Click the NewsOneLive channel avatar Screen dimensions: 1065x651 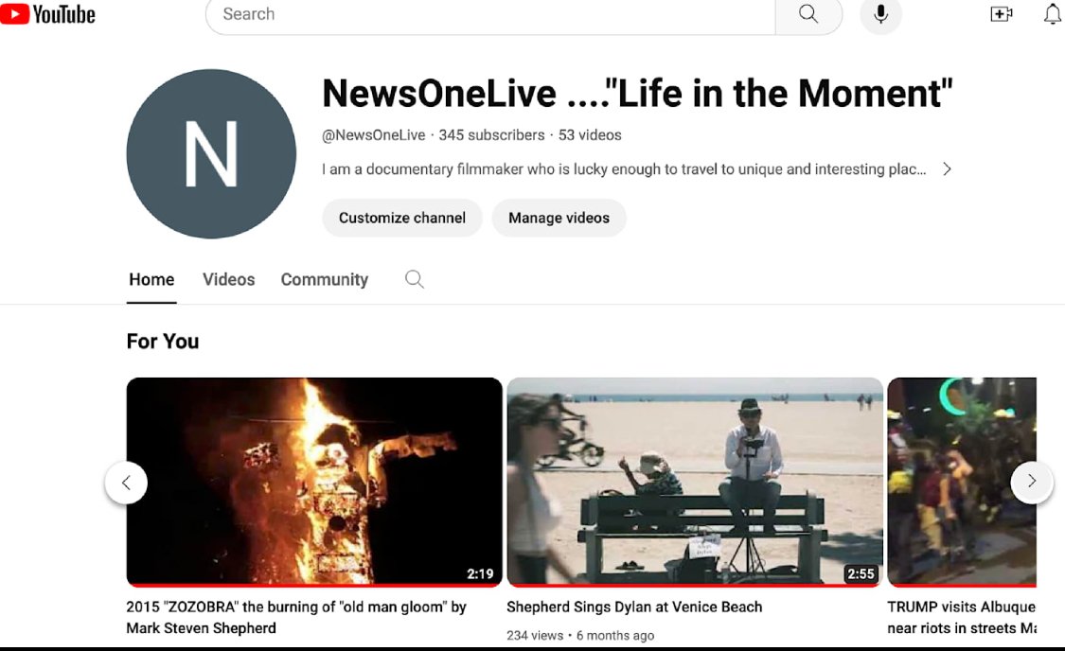211,153
